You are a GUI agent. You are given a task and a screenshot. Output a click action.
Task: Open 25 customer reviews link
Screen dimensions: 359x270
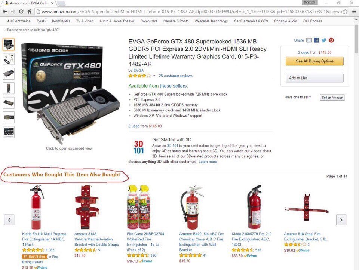(x=176, y=76)
